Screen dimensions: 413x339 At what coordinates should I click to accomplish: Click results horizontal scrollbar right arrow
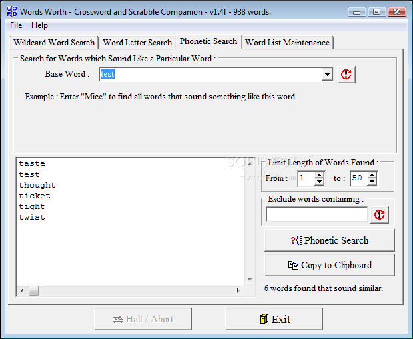tap(238, 290)
